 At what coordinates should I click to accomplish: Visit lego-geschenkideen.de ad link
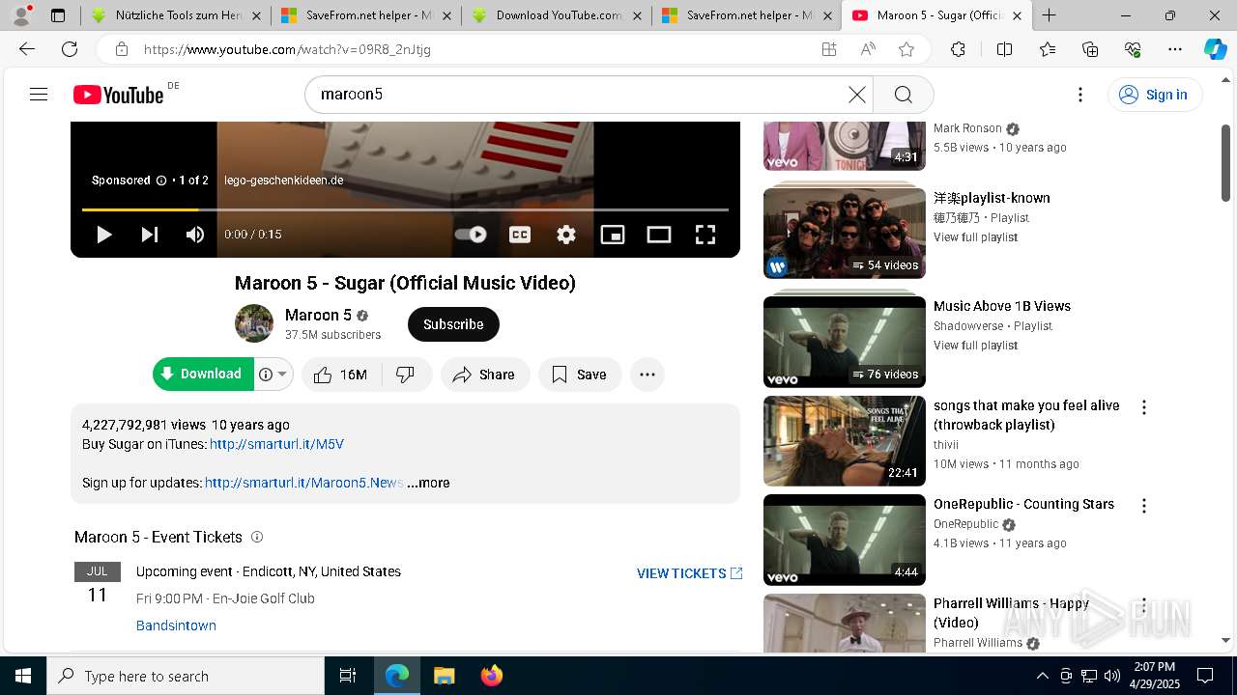click(x=283, y=181)
